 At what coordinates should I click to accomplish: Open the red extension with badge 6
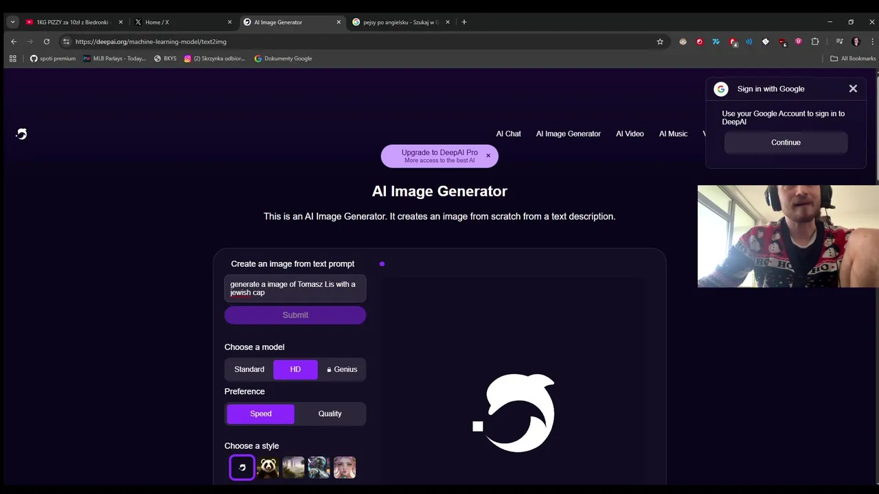coord(782,42)
